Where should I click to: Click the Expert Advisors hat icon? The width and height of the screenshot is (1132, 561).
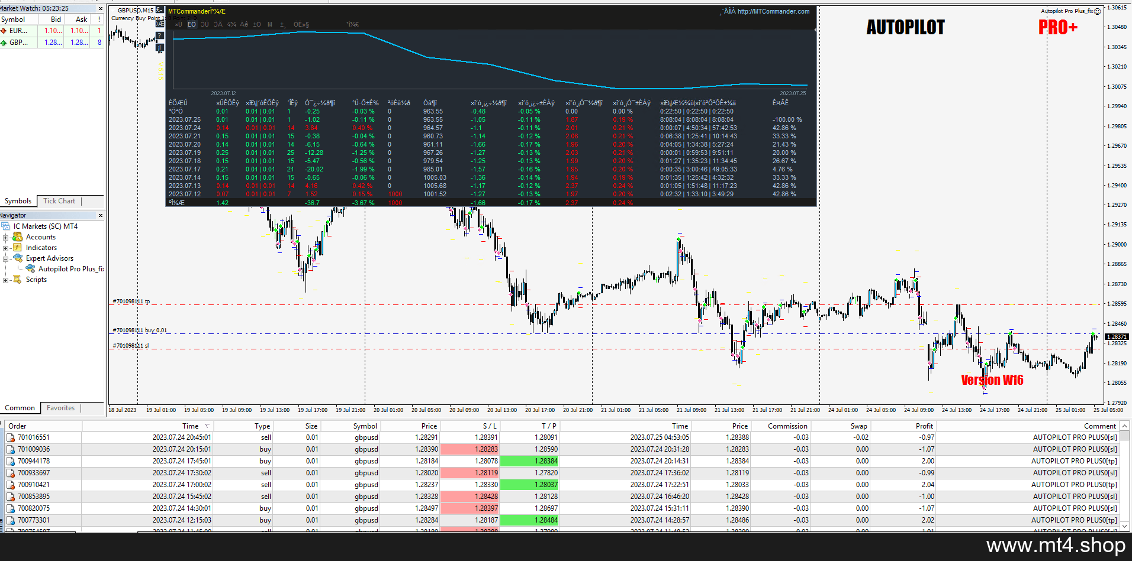click(x=18, y=258)
